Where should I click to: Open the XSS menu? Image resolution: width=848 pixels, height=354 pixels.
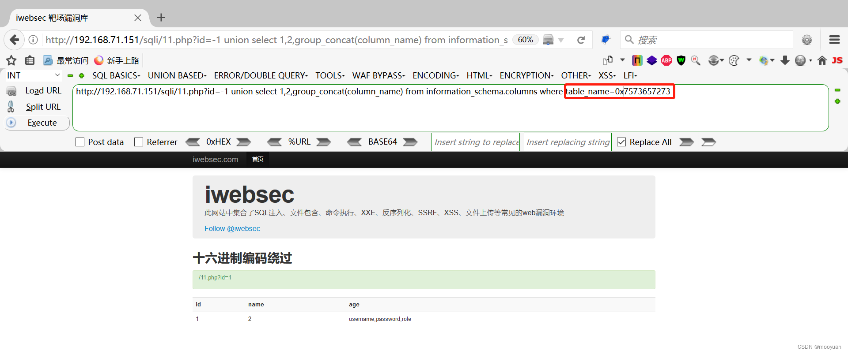click(x=607, y=75)
